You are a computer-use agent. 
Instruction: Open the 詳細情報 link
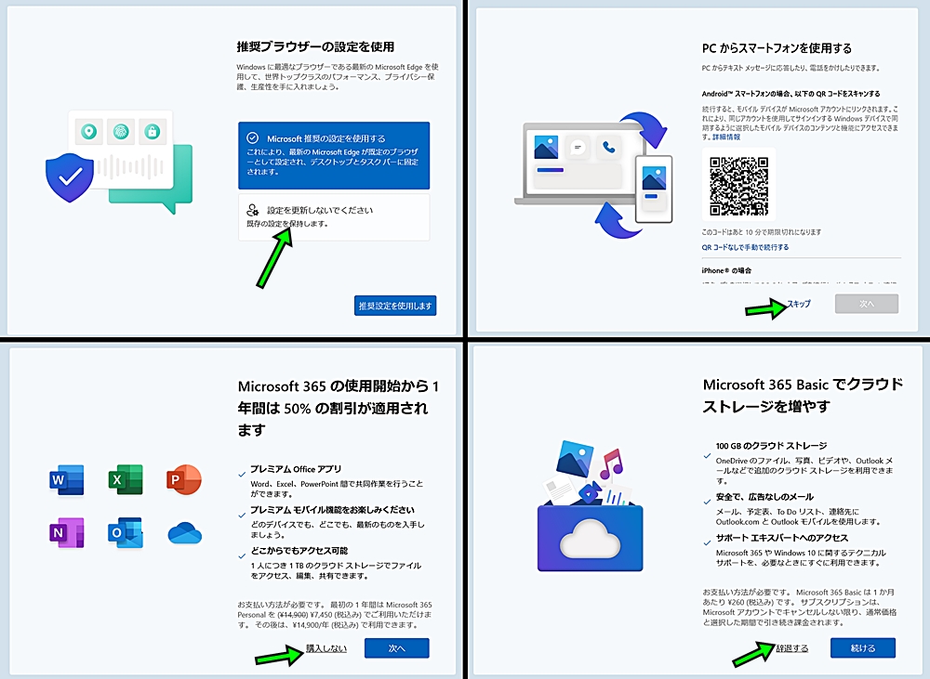pyautogui.click(x=726, y=137)
